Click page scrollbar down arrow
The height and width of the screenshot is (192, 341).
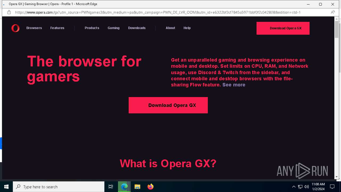pos(336,177)
